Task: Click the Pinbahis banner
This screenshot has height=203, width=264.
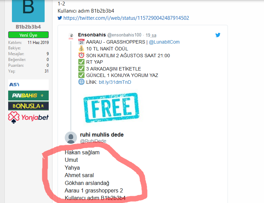Action: coord(28,95)
